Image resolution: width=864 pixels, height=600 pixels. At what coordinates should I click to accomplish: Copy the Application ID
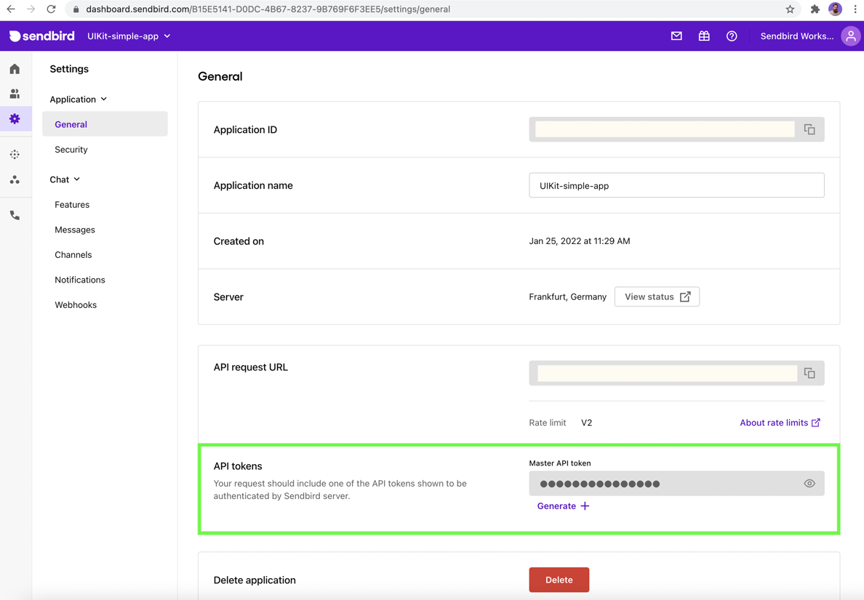click(809, 129)
